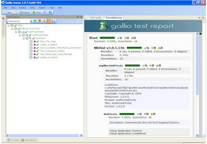Toggle the red failed-tests filter icon
This screenshot has width=207, height=144.
click(39, 21)
